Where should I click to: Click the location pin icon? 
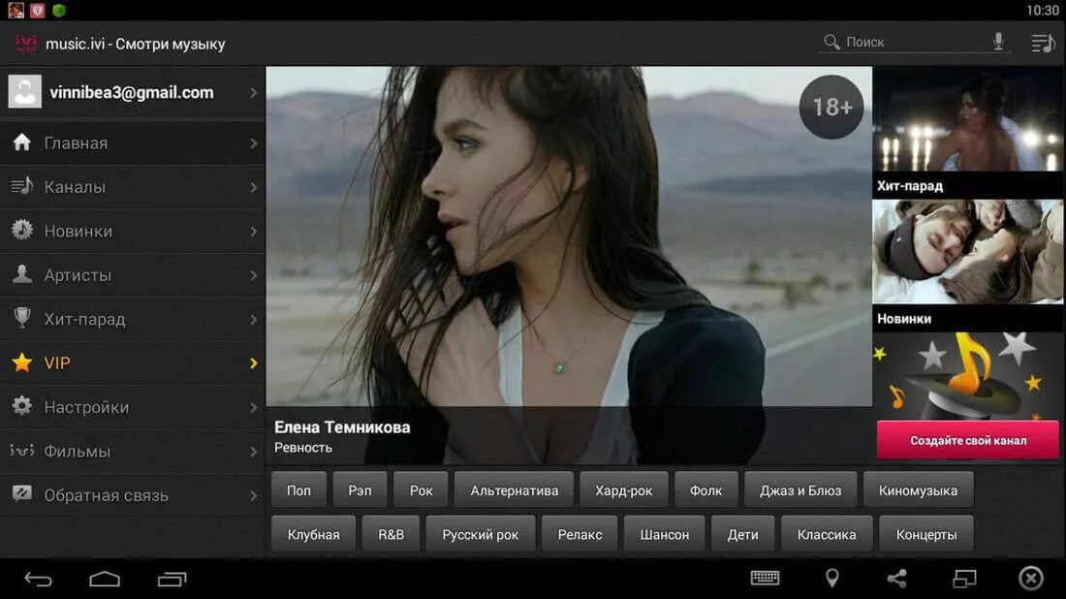(831, 579)
